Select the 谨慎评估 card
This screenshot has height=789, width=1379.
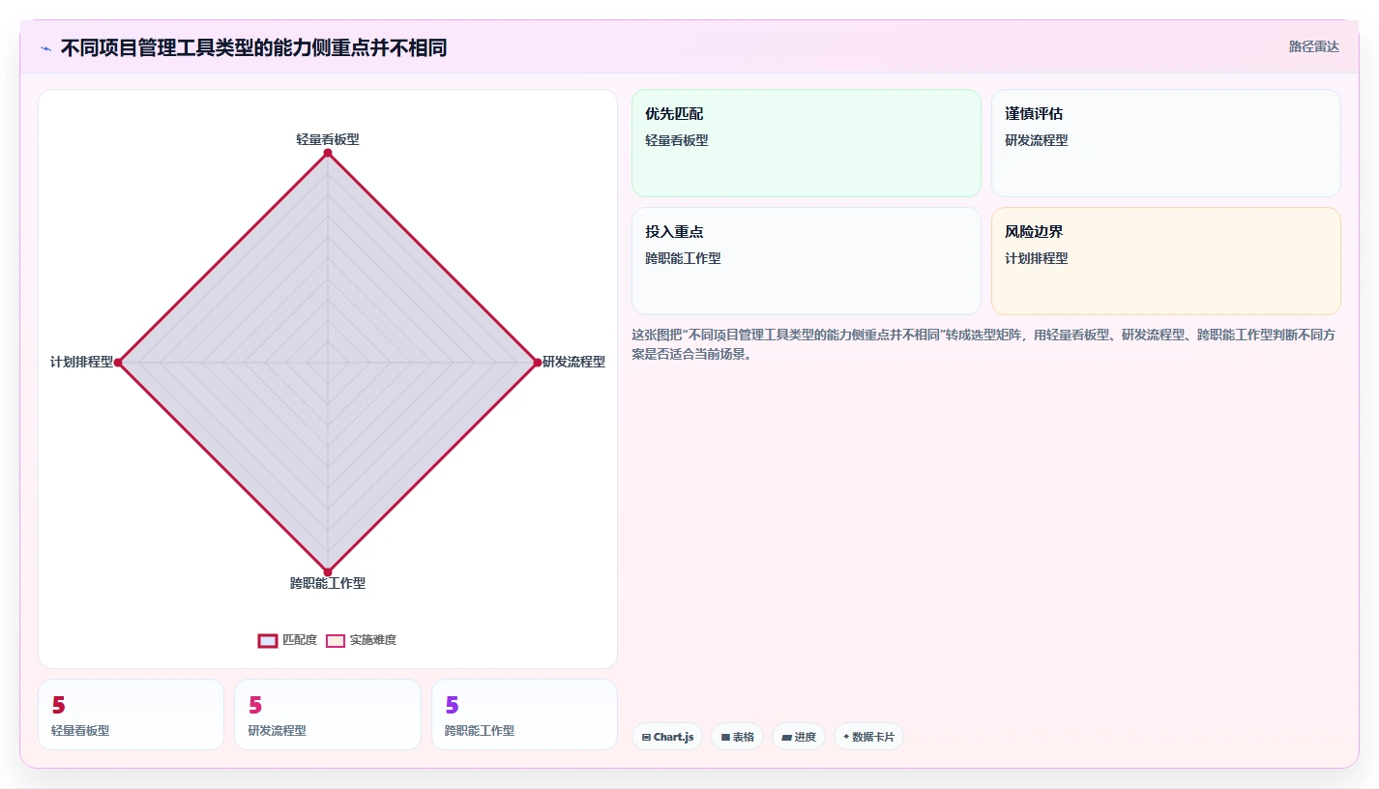1166,143
